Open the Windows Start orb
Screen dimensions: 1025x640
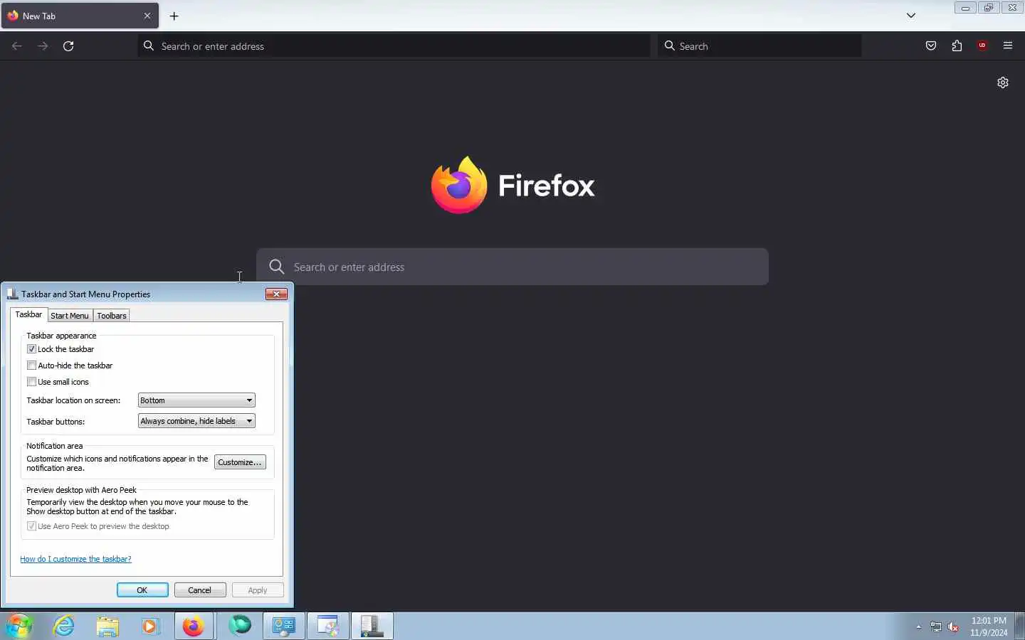click(19, 626)
